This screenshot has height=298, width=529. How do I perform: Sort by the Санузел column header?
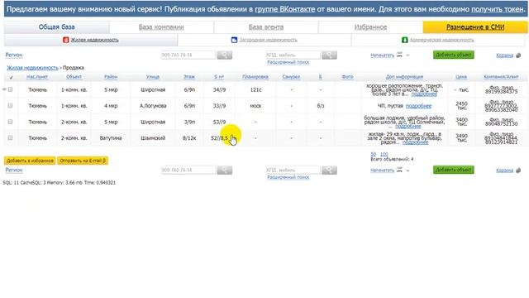pos(291,77)
